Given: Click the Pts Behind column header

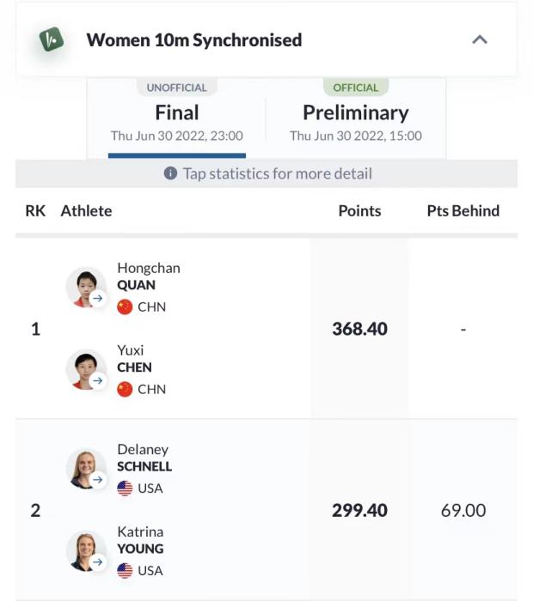Looking at the screenshot, I should tap(463, 210).
